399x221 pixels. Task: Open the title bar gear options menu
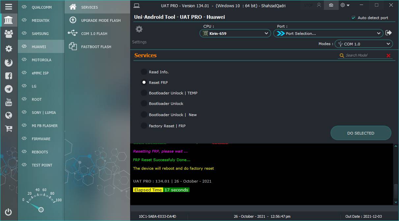345,5
